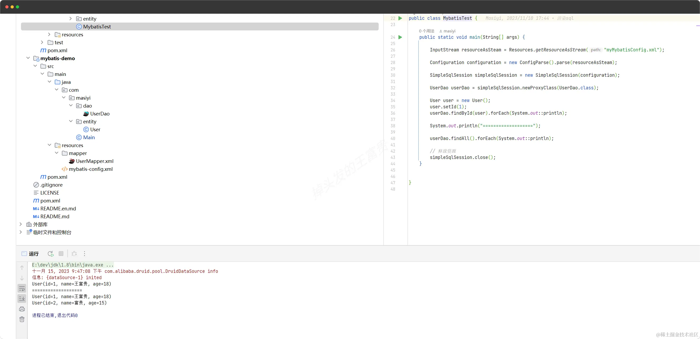Click the up arrow in console sidebar
Screen dimensions: 700x339
point(22,268)
